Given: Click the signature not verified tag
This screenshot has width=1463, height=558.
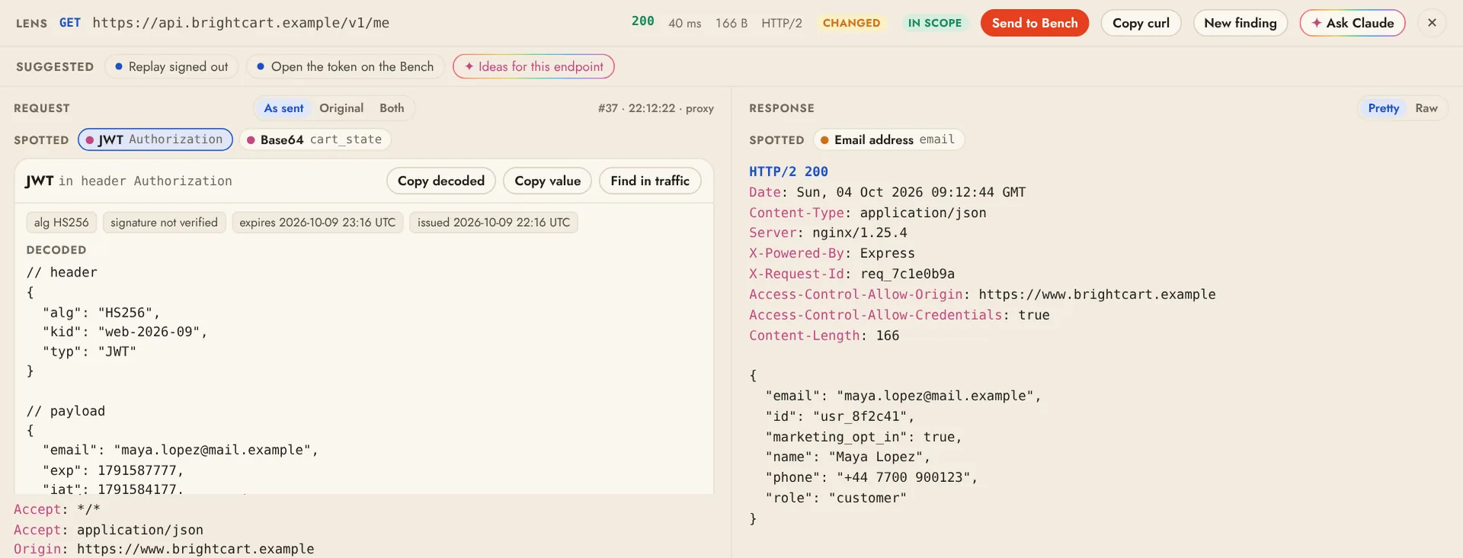Looking at the screenshot, I should coord(164,222).
